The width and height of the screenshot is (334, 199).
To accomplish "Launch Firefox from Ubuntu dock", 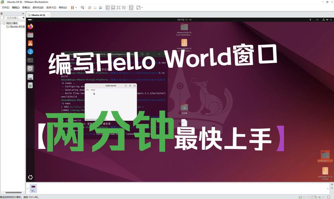I will tap(30, 27).
